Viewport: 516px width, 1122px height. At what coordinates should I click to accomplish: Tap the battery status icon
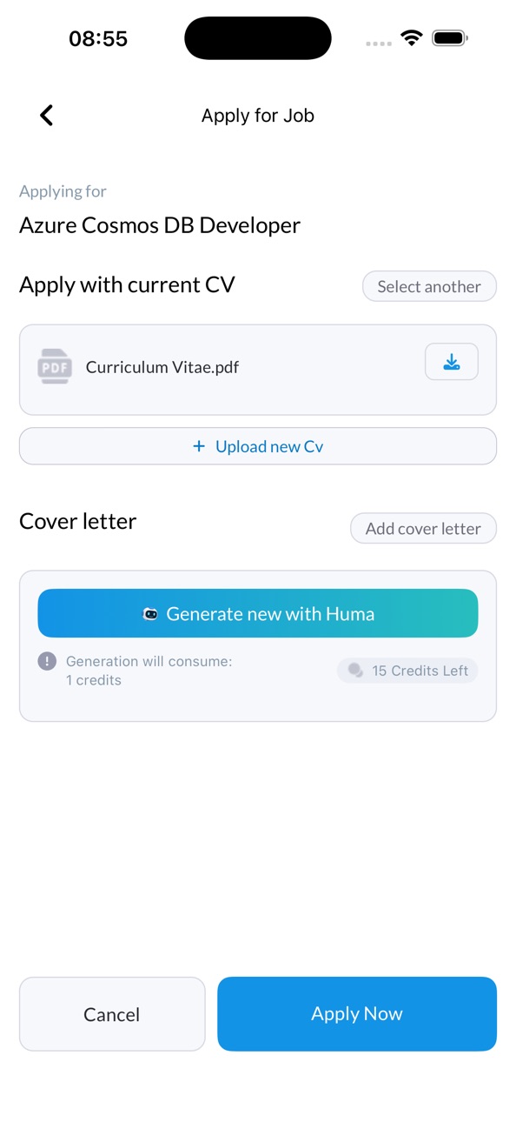click(451, 38)
